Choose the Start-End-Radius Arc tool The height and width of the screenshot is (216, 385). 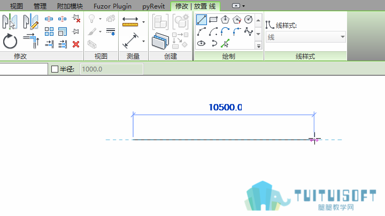[202, 31]
